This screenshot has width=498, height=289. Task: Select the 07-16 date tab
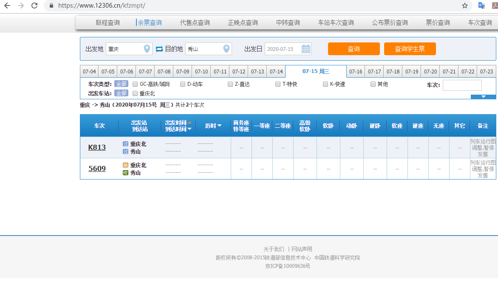click(x=356, y=71)
